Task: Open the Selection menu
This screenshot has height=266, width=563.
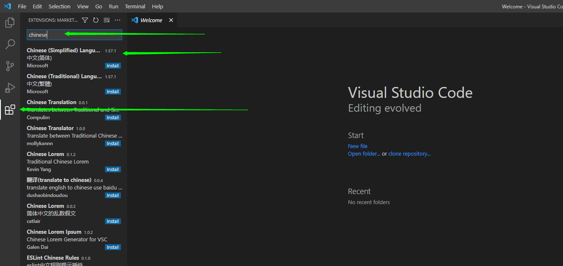Action: [59, 6]
